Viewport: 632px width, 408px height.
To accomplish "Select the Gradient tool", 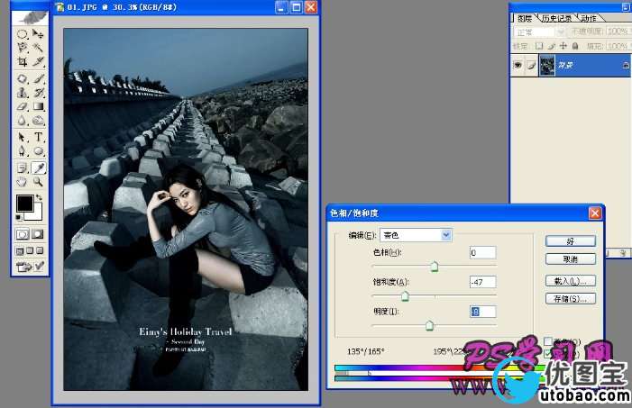I will [38, 106].
